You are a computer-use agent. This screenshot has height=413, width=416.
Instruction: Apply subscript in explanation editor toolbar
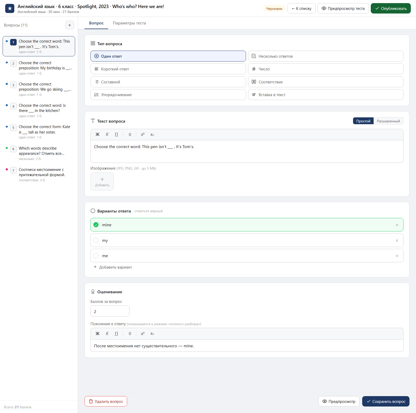coord(152,334)
